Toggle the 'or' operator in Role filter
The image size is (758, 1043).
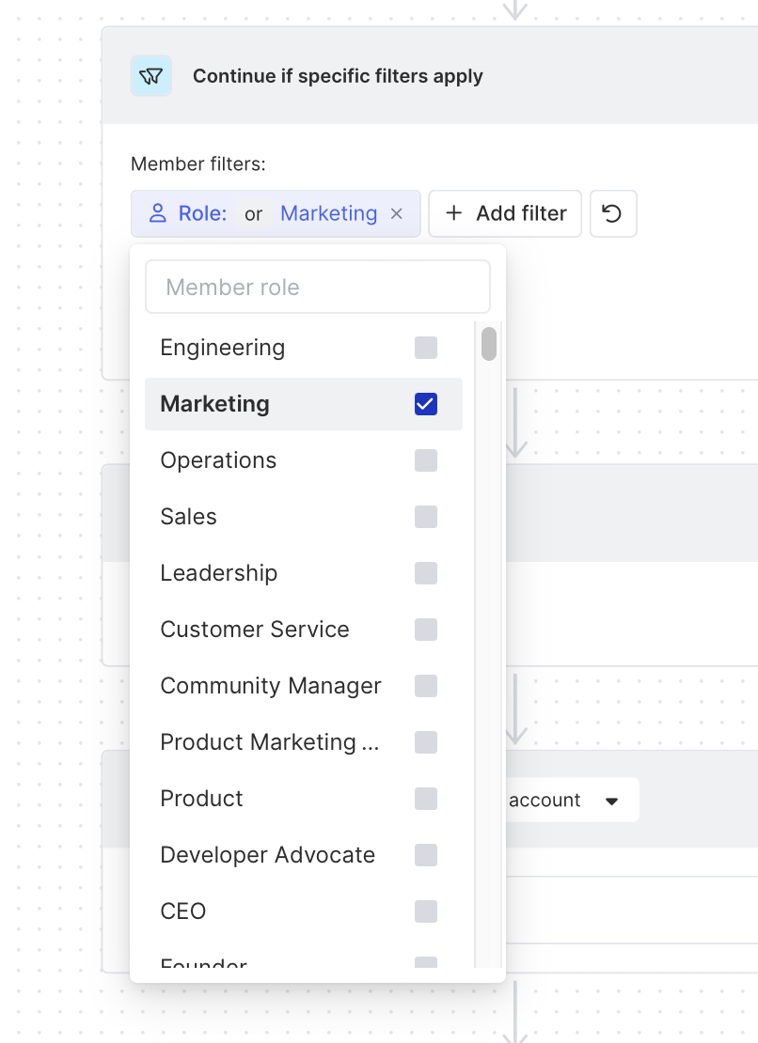[253, 214]
